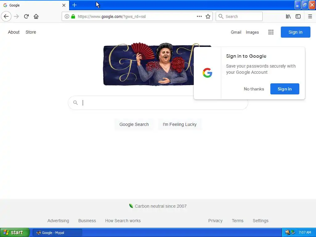Select the Google tab
Image resolution: width=316 pixels, height=237 pixels.
[x=35, y=5]
